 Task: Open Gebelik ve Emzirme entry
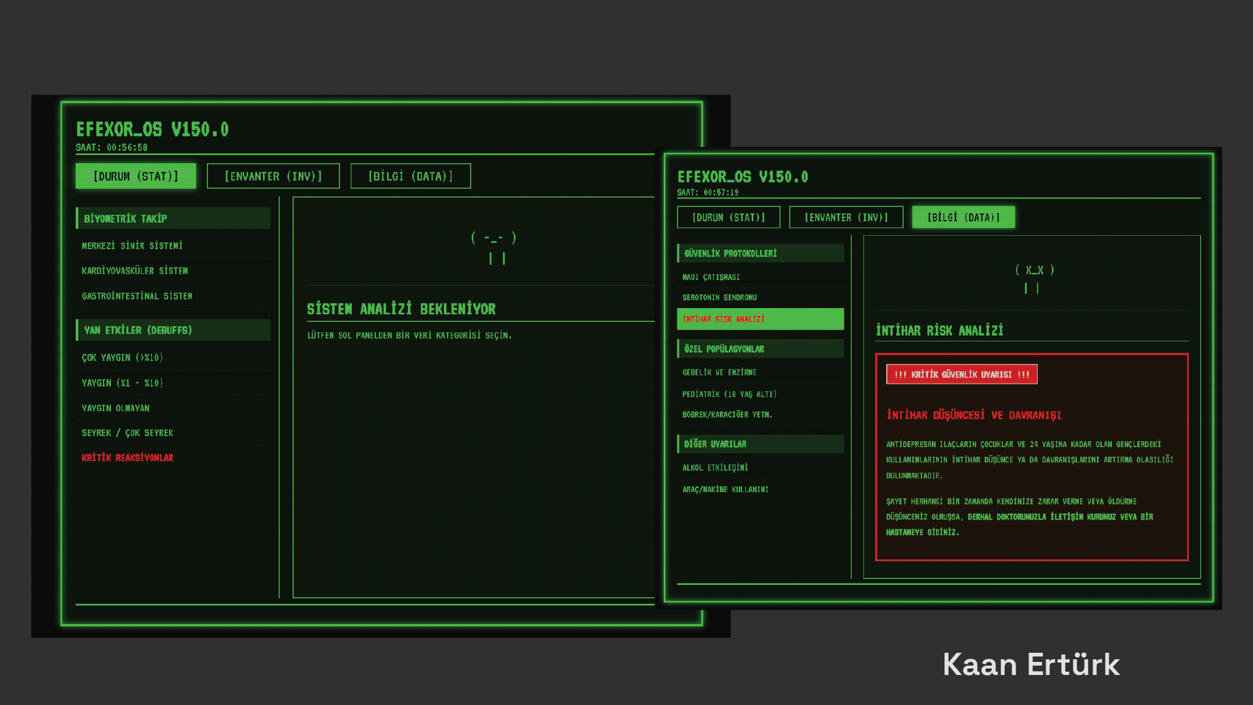click(x=760, y=373)
